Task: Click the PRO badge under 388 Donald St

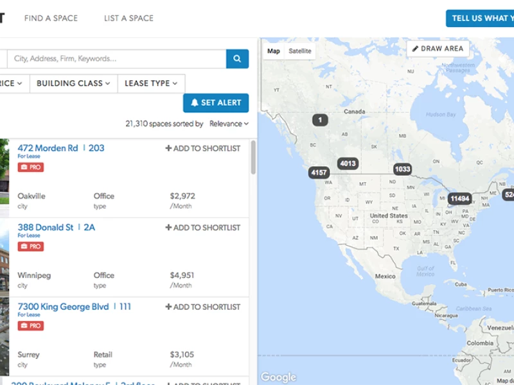Action: 31,246
